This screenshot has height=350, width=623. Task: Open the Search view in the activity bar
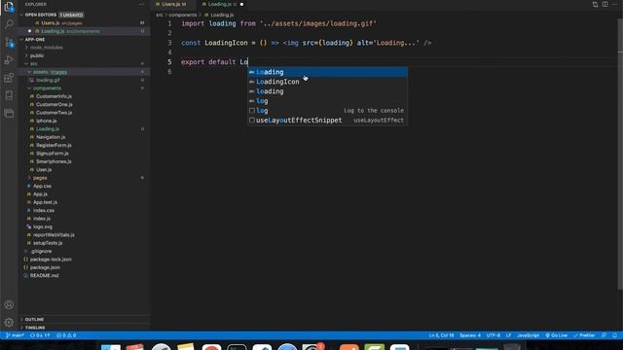tap(9, 23)
